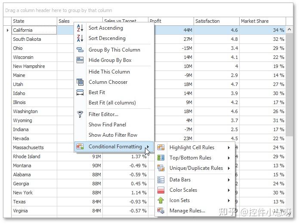Viewport: 299px width, 224px height.
Task: Click the Market Share column header
Action: 262,21
